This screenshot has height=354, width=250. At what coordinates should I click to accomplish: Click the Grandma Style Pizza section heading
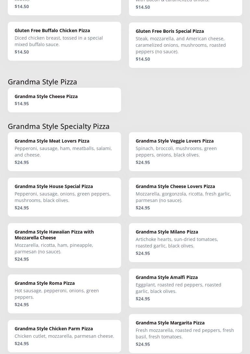click(x=43, y=82)
